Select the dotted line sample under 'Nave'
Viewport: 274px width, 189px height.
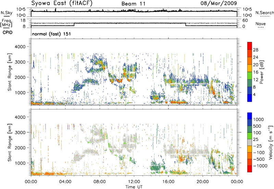tap(261, 27)
